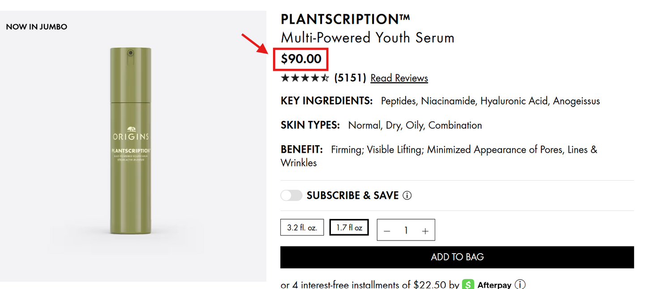Viewport: 647px width, 289px height.
Task: Click the review count (5151)
Action: tap(350, 78)
